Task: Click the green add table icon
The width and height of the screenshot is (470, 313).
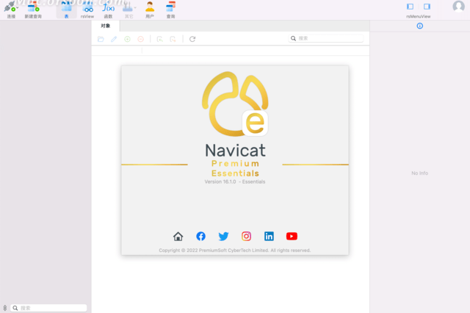Action: [127, 39]
